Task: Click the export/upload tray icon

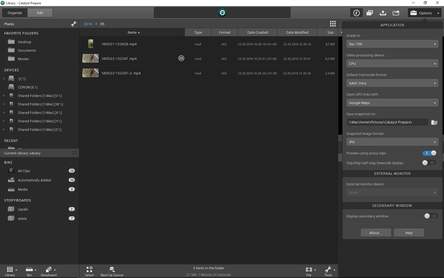Action: click(x=383, y=13)
